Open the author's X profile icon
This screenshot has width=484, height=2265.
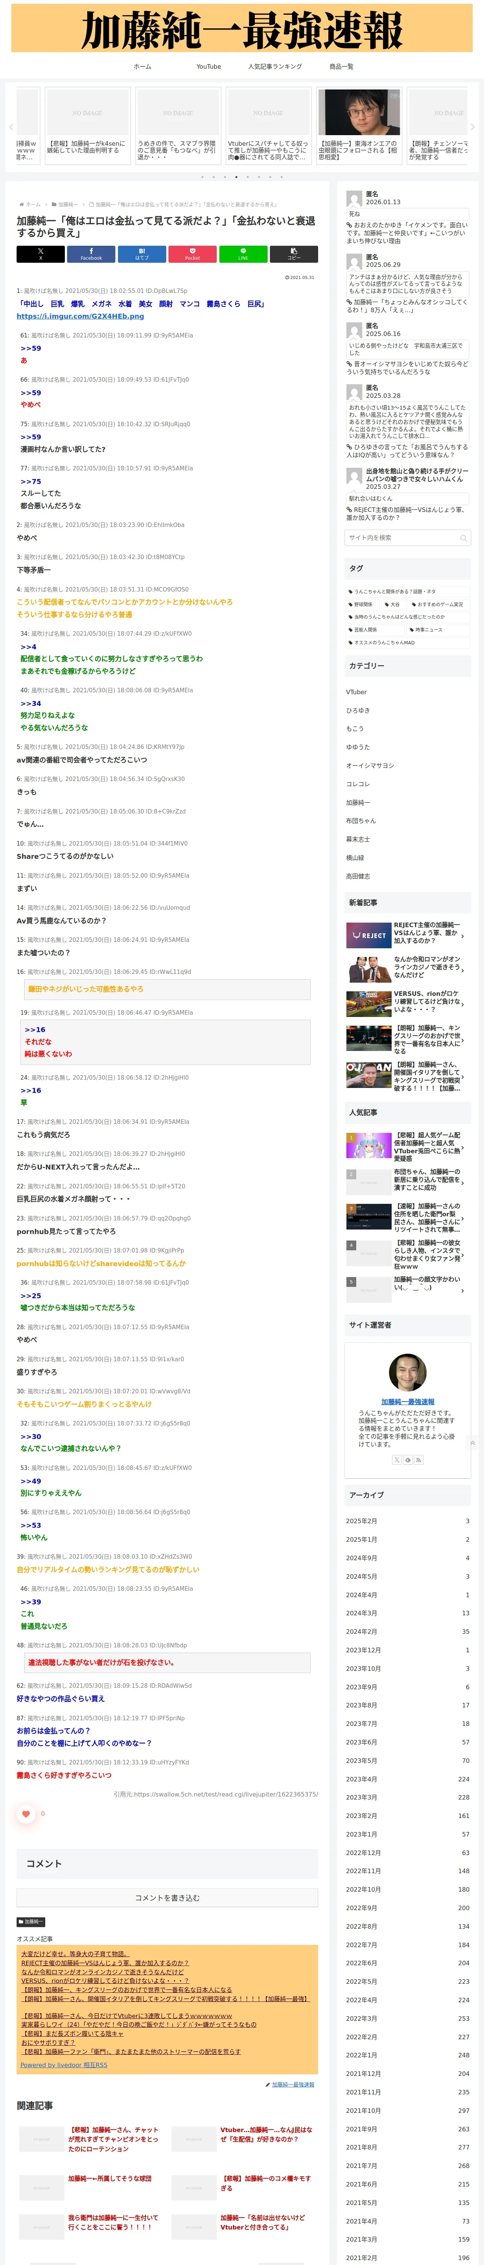tap(397, 1459)
